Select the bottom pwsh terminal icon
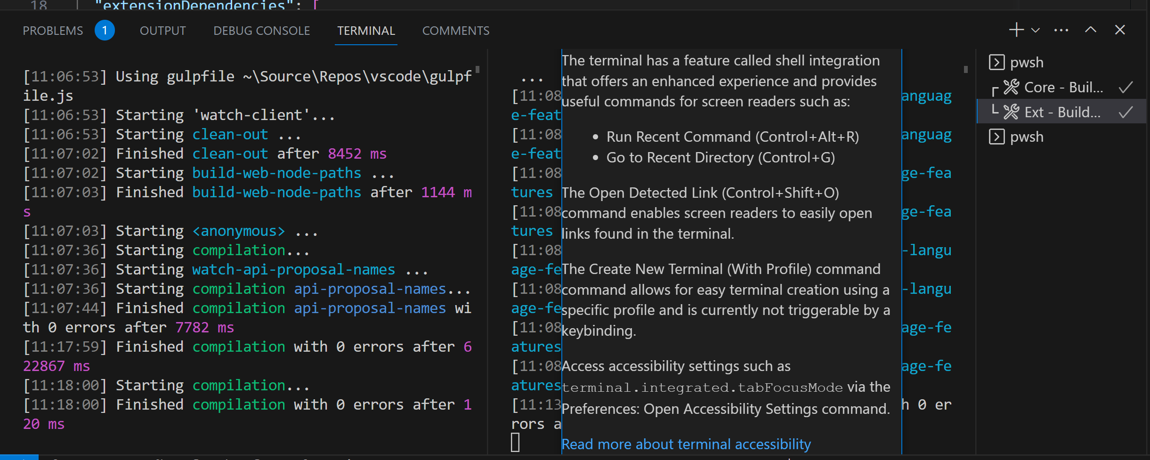 [997, 137]
